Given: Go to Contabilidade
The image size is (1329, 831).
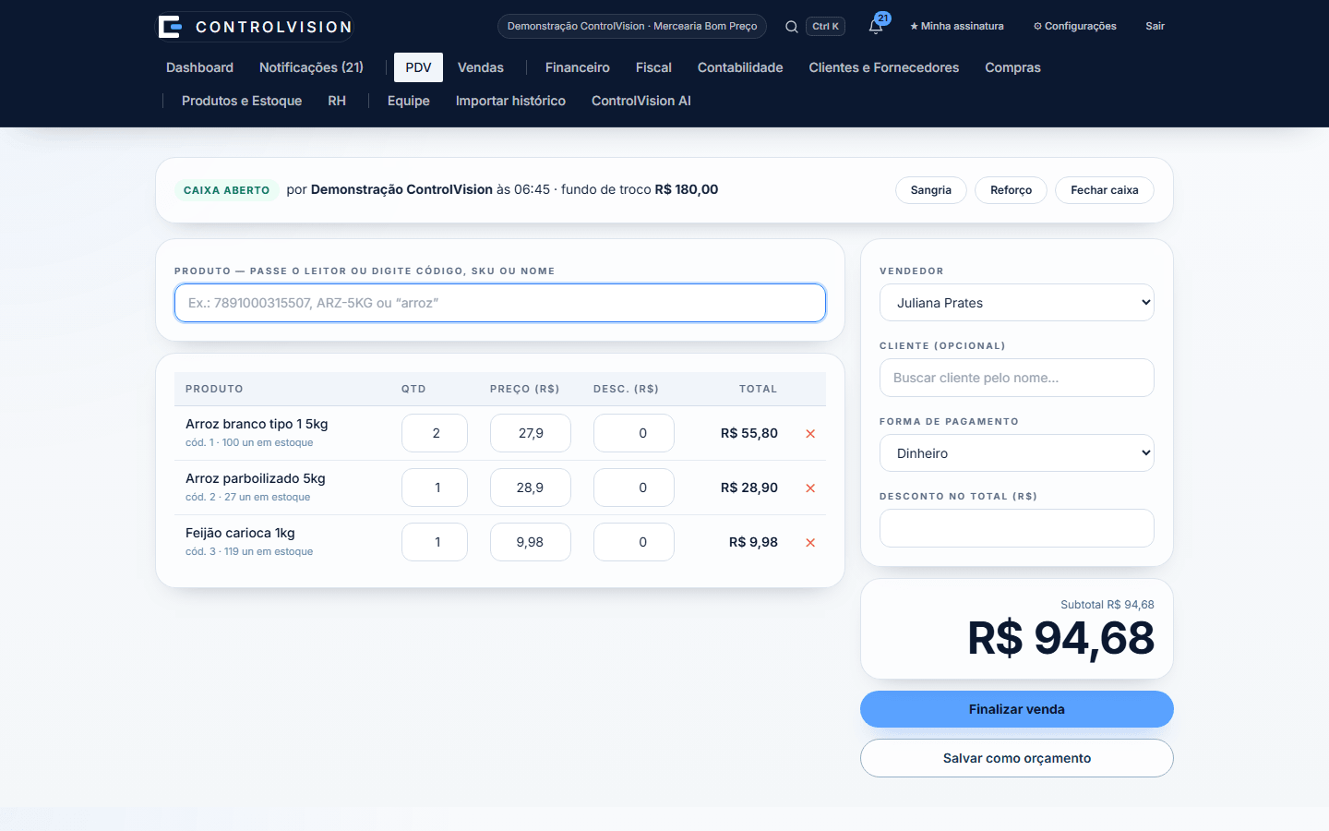Looking at the screenshot, I should pyautogui.click(x=740, y=67).
